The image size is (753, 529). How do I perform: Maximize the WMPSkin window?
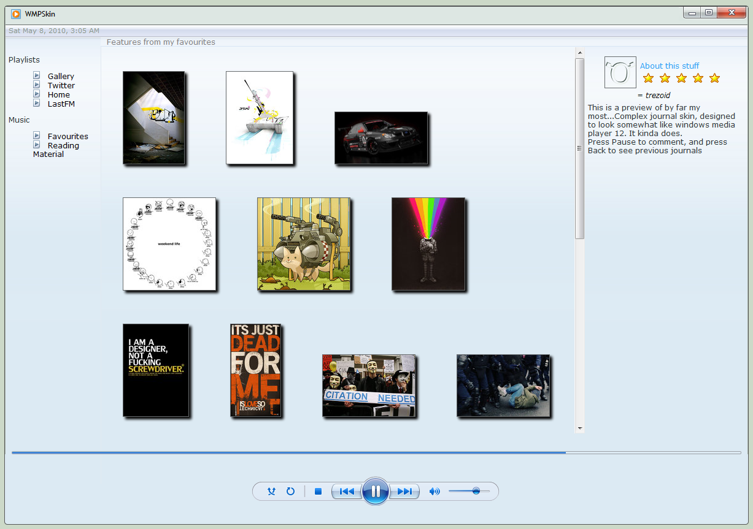point(709,12)
